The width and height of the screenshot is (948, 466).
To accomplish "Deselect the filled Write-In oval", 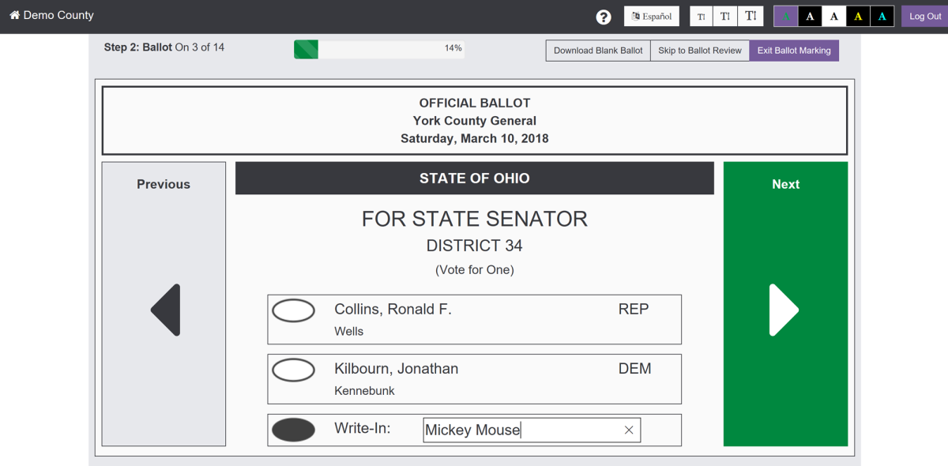I will tap(293, 430).
